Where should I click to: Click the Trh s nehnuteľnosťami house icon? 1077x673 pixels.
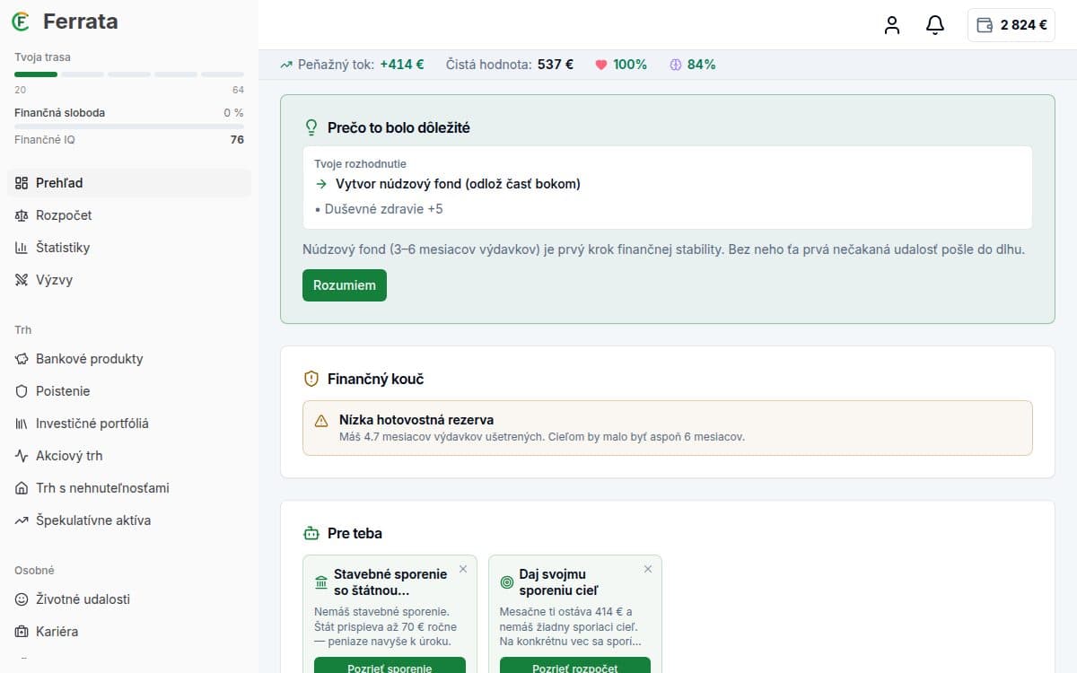[22, 488]
